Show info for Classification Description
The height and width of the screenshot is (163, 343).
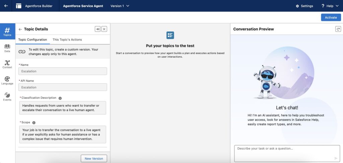pos(60,98)
